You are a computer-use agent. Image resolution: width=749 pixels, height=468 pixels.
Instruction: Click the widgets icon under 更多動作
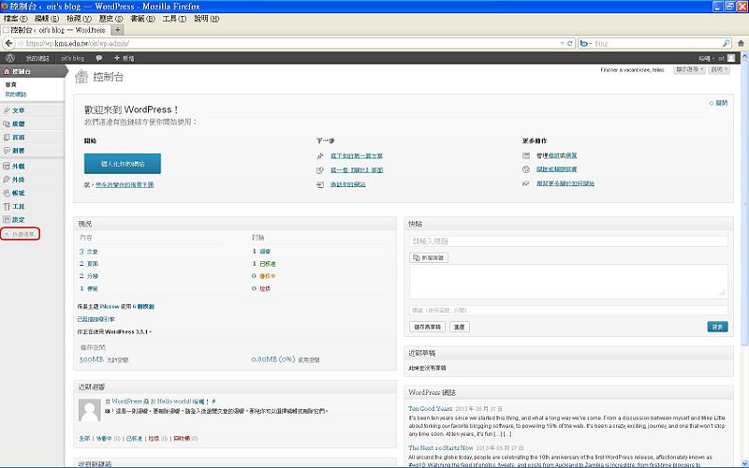coord(526,155)
